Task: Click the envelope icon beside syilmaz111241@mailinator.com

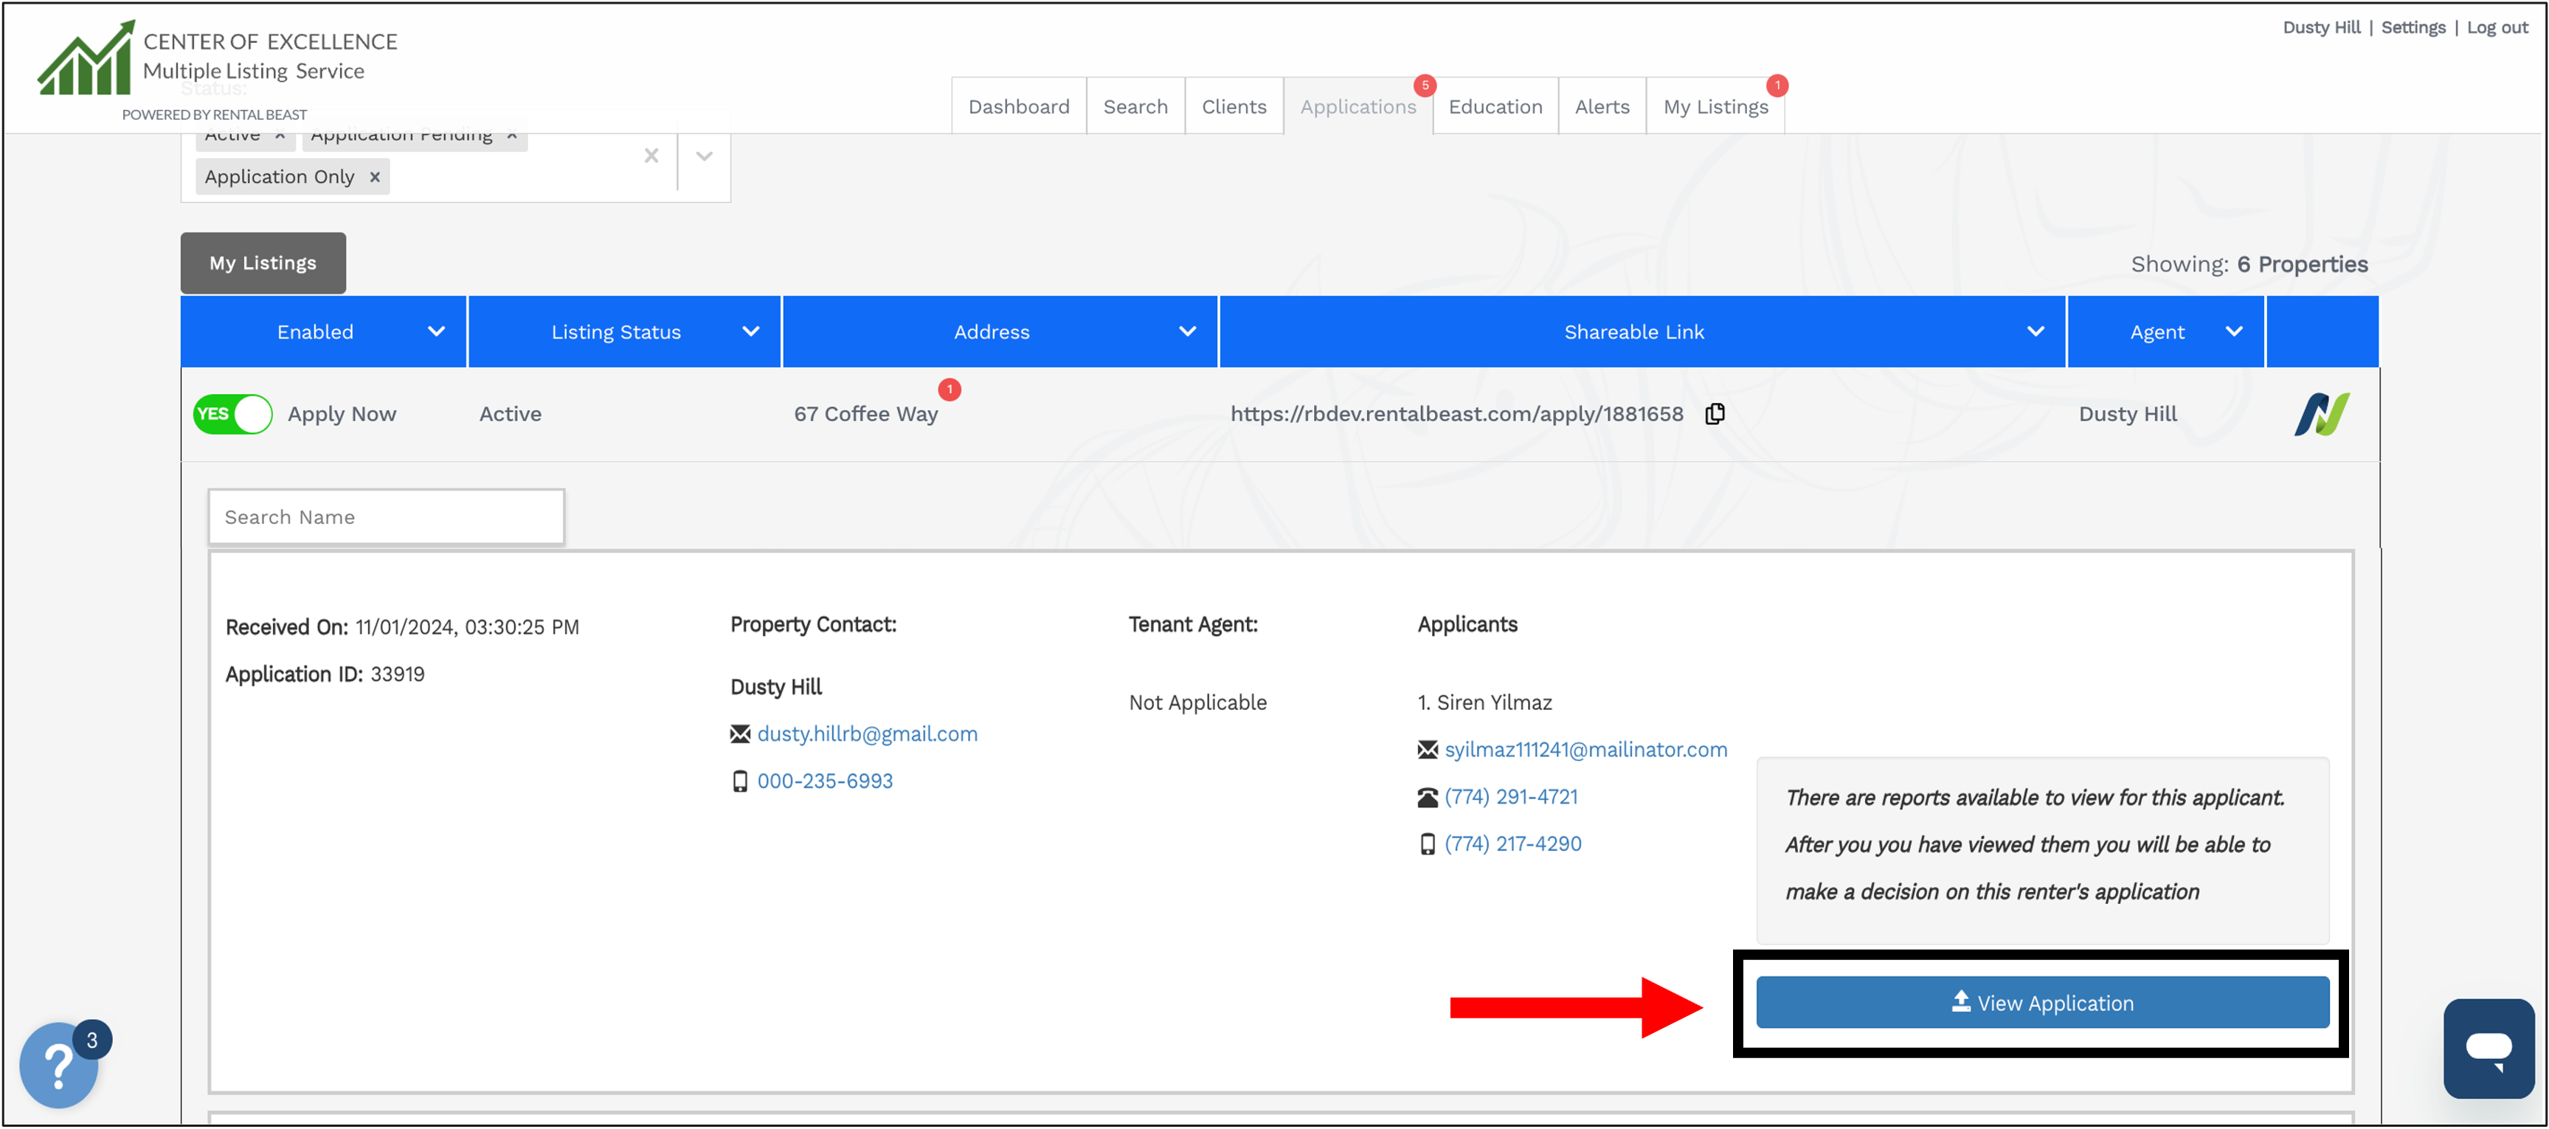Action: 1426,749
